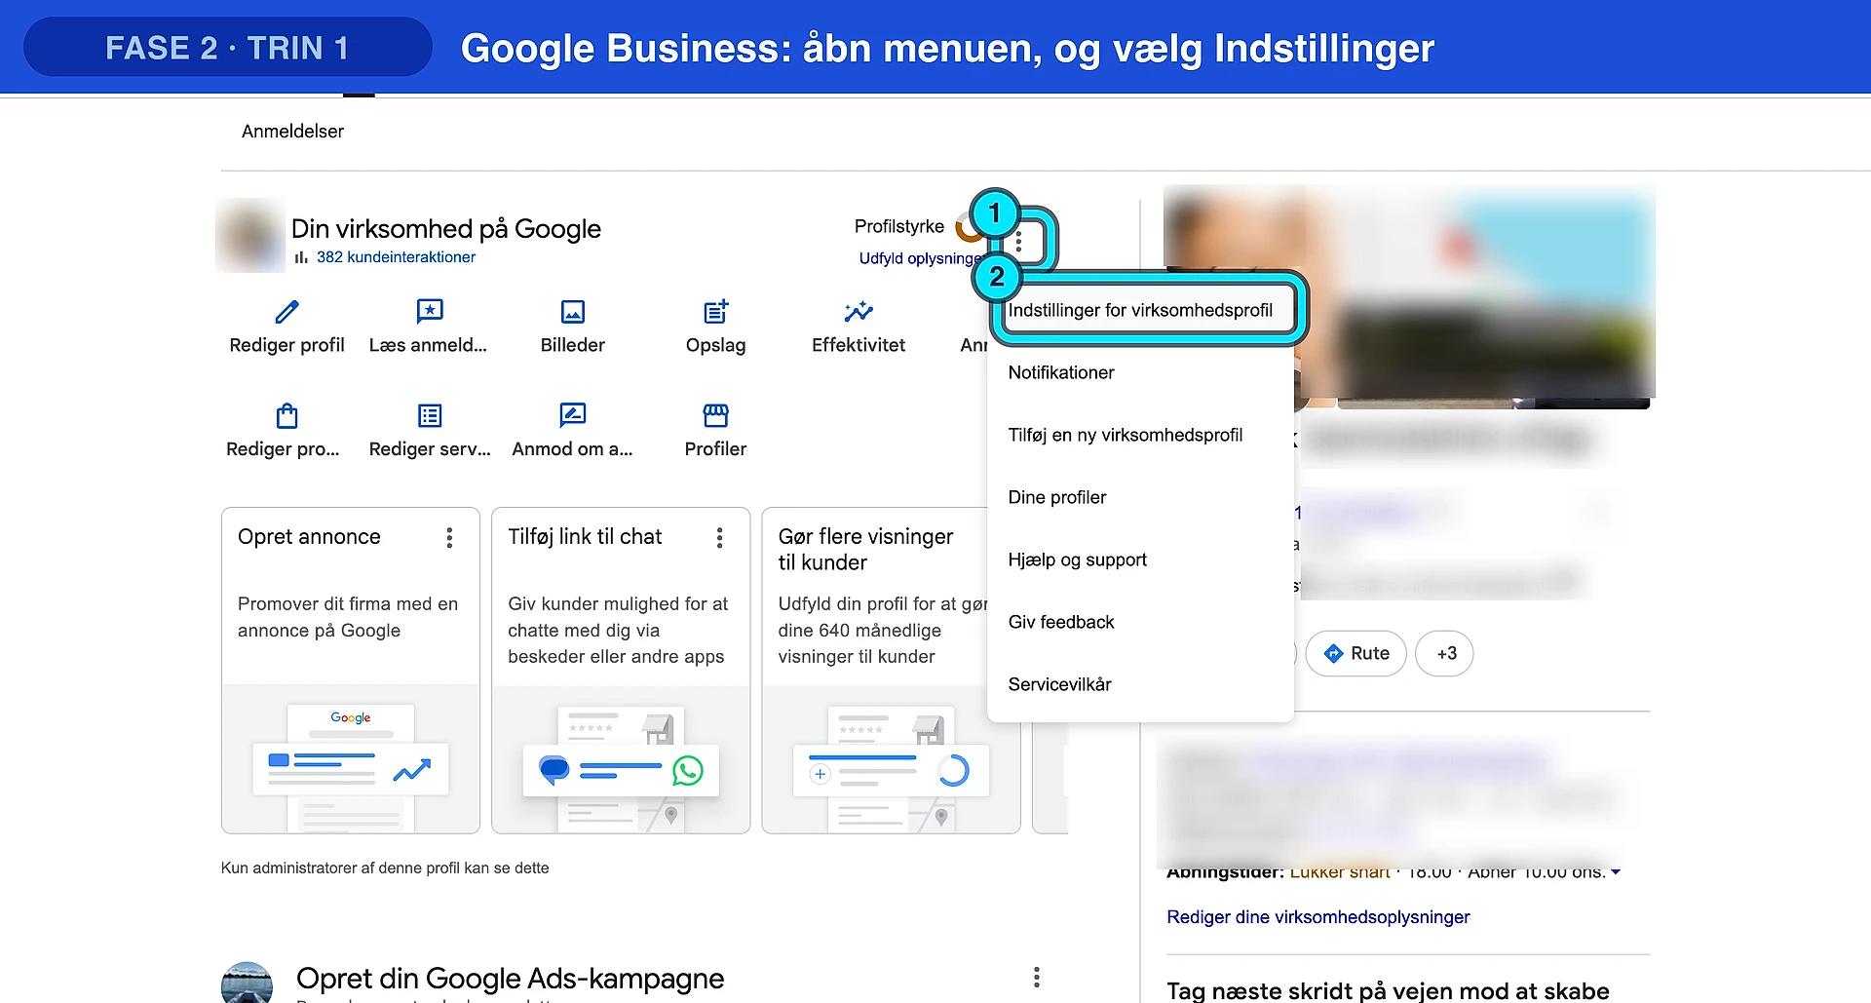1871x1003 pixels.
Task: Open the Tilføj link til chat card
Action: 621,671
